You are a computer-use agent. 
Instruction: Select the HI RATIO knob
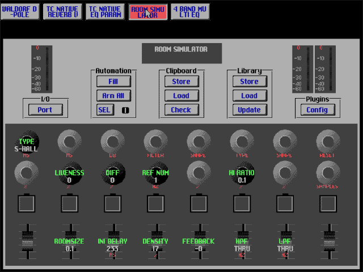click(x=242, y=173)
